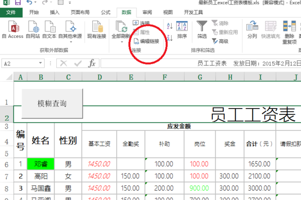Switch to the 公式 (Formulas) tab
The height and width of the screenshot is (200, 301).
click(x=105, y=12)
